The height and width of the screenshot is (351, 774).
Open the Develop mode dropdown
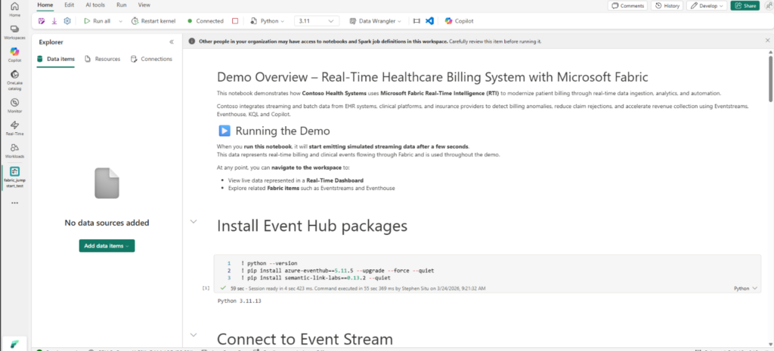707,5
